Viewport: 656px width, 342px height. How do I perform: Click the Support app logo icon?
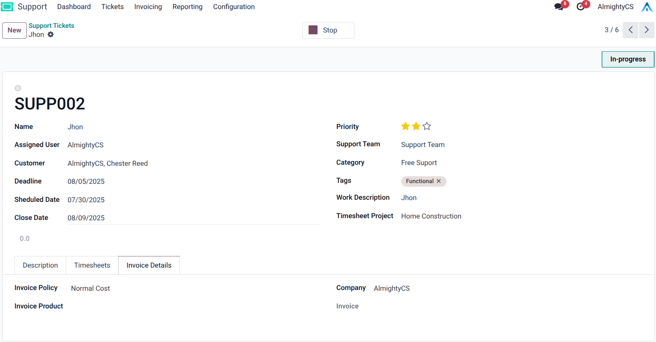pyautogui.click(x=7, y=7)
